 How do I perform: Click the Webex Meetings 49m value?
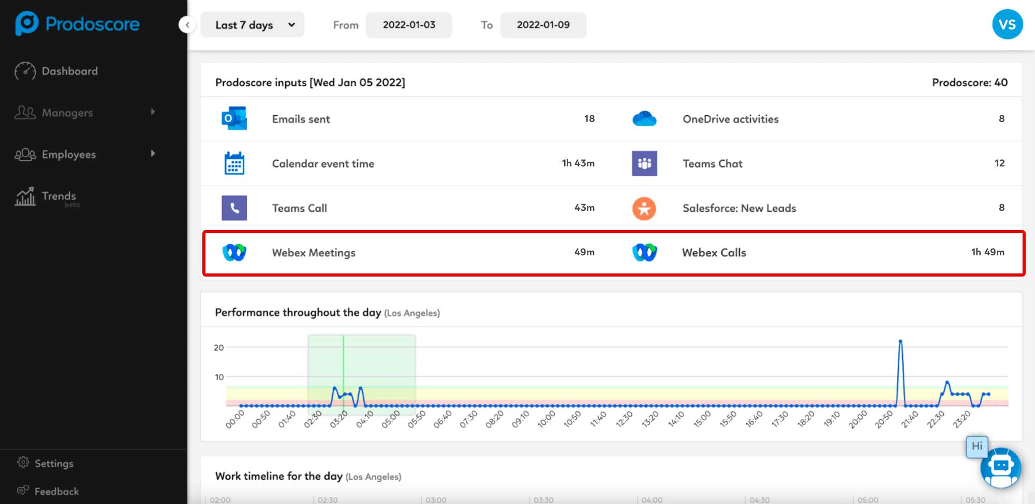(584, 252)
